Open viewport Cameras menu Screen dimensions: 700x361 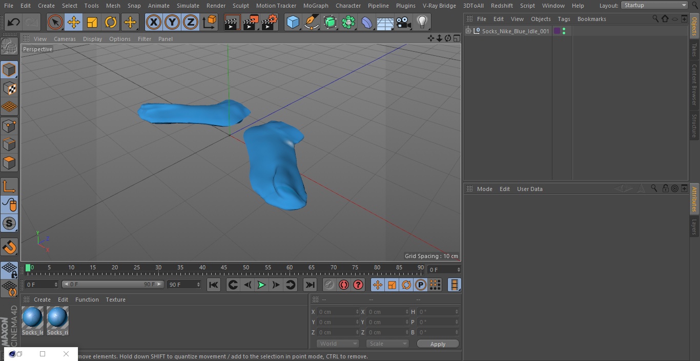click(x=65, y=39)
